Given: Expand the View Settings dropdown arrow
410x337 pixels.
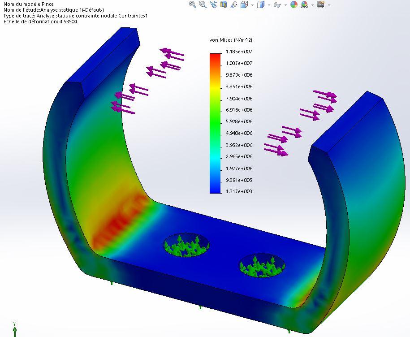Looking at the screenshot, I should coord(329,5).
